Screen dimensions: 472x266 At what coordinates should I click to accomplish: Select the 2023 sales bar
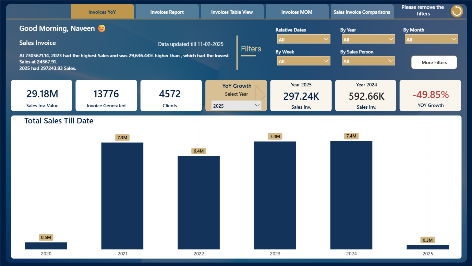coord(275,195)
